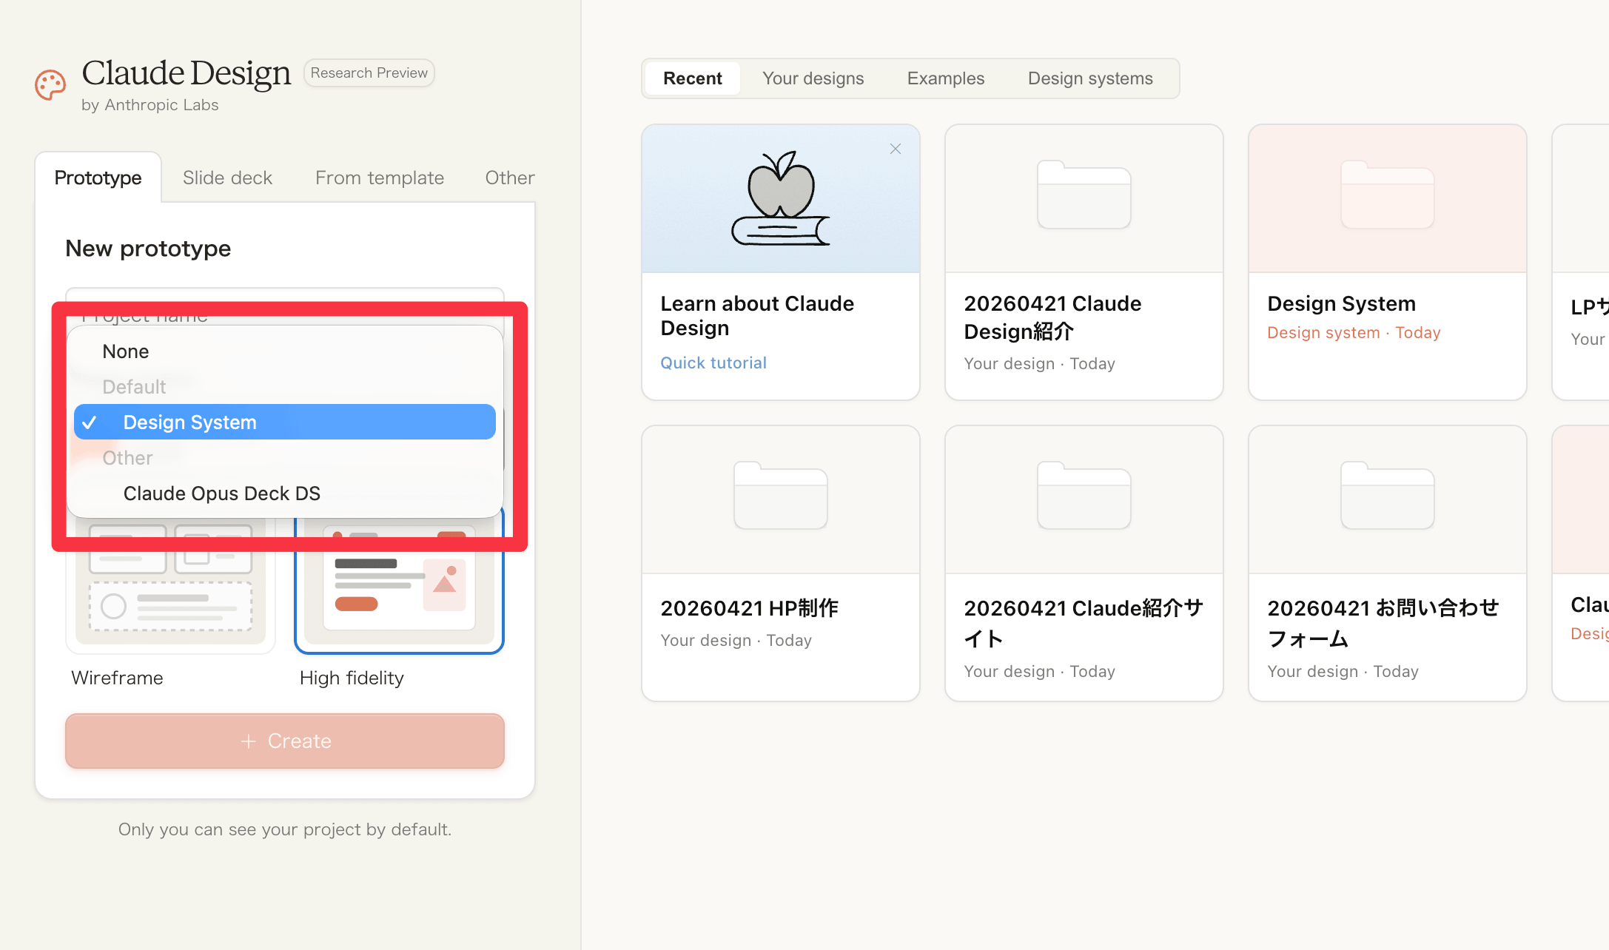Choose Claude Opus Deck DS from dropdown
1609x950 pixels.
(221, 493)
